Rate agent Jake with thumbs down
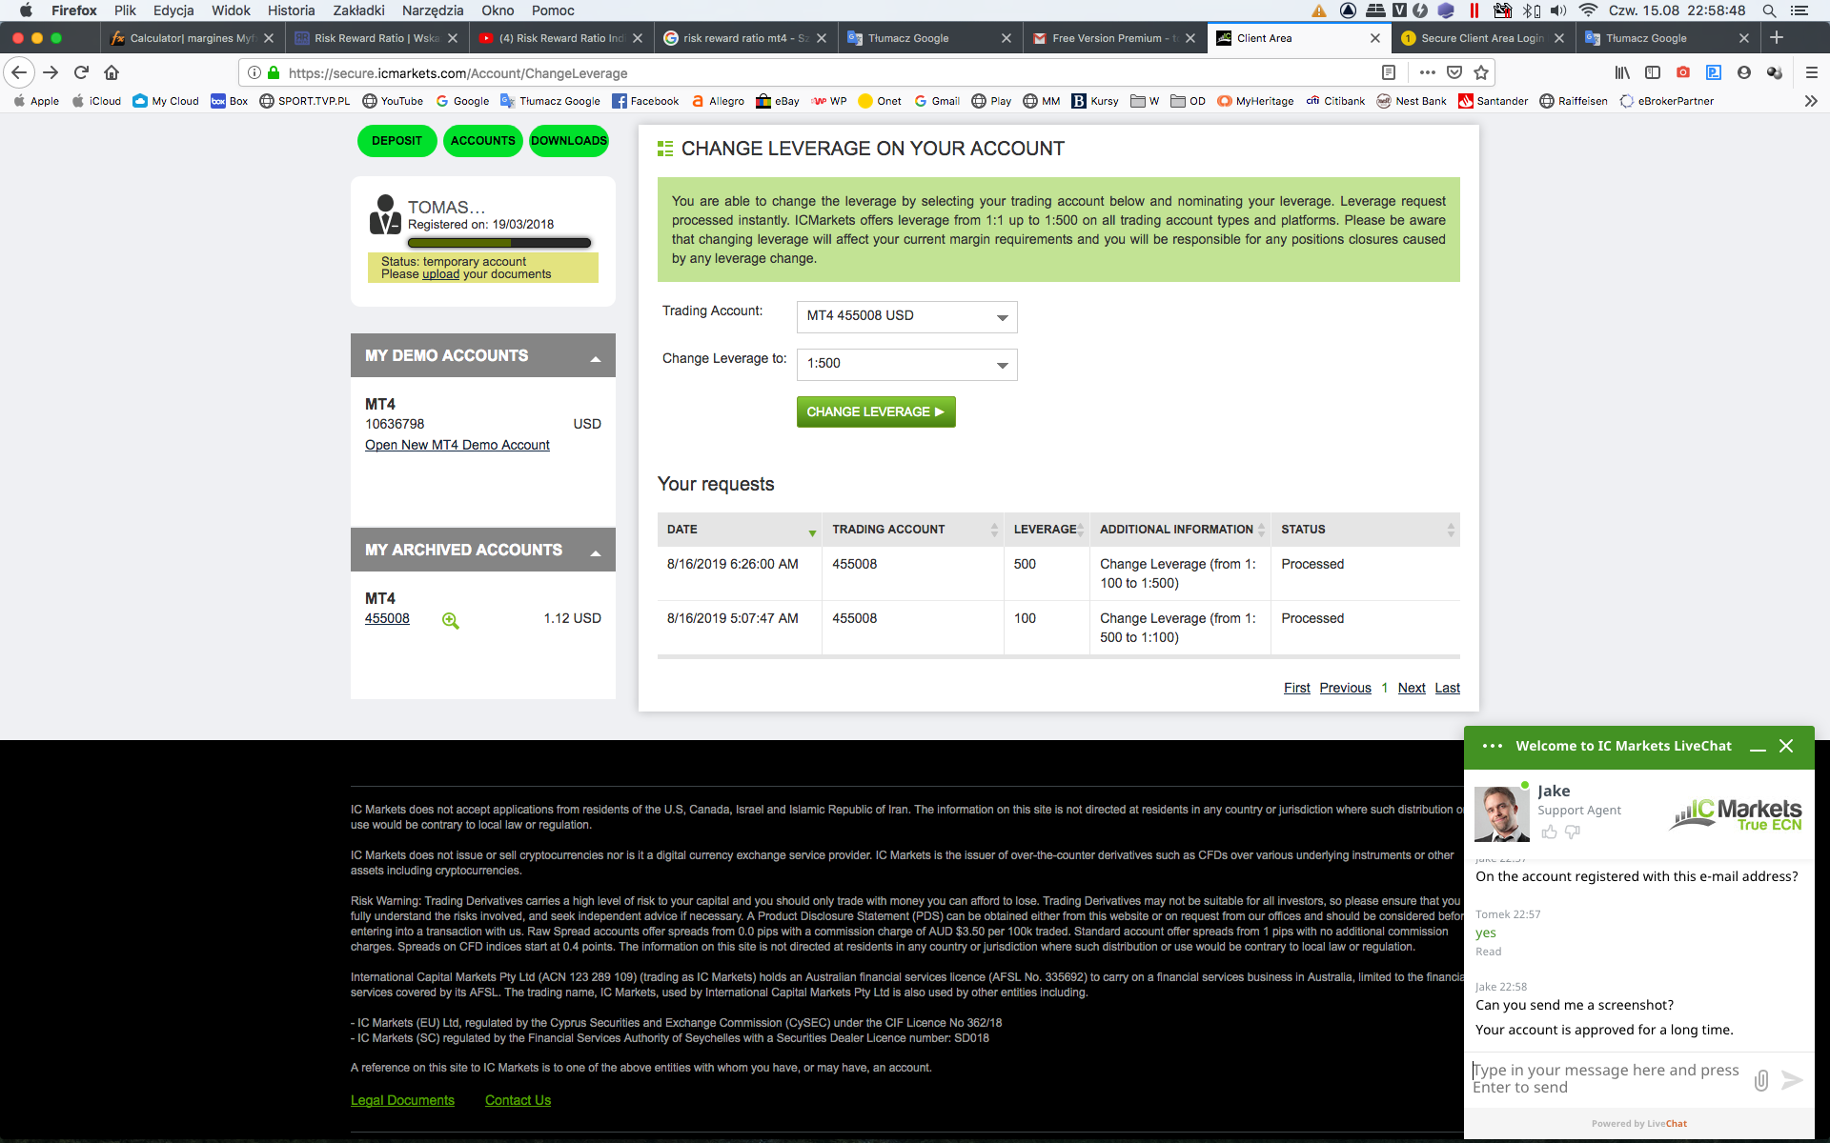Screen dimensions: 1830x1143 pos(1573,832)
